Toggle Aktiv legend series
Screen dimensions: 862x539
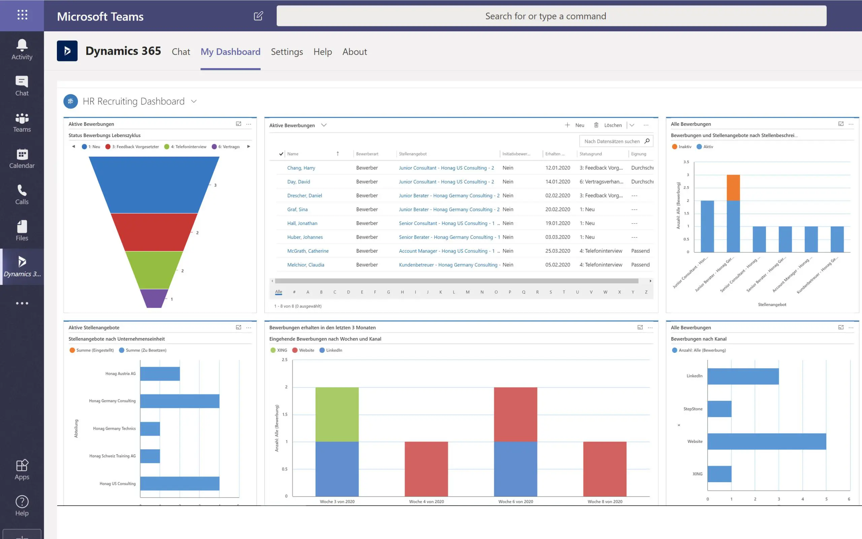(x=705, y=147)
